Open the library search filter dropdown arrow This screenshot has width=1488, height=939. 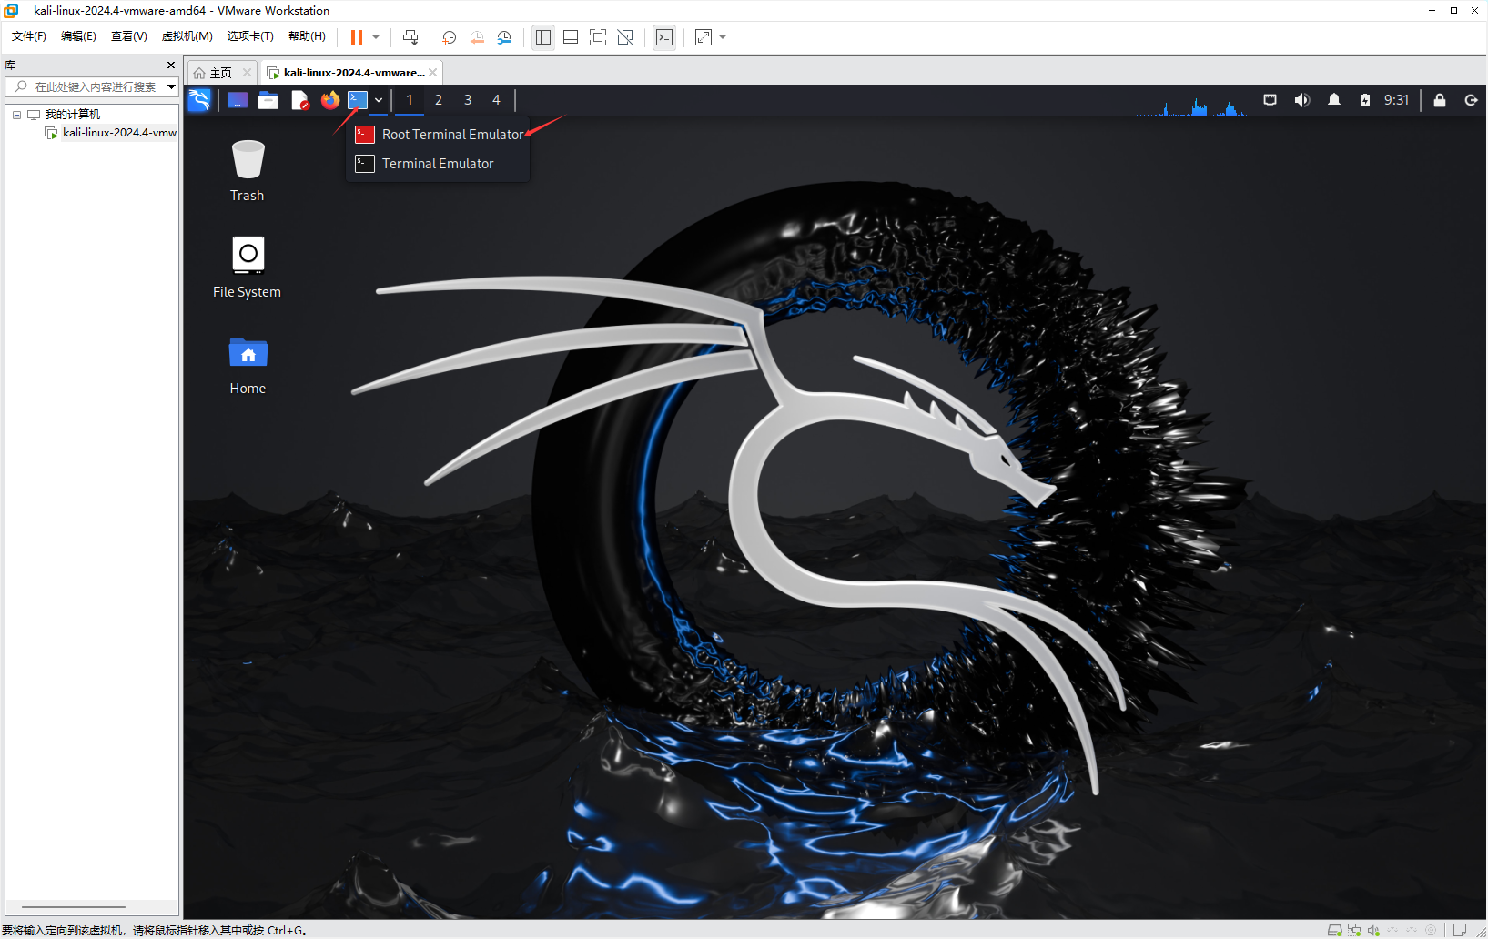(x=171, y=86)
